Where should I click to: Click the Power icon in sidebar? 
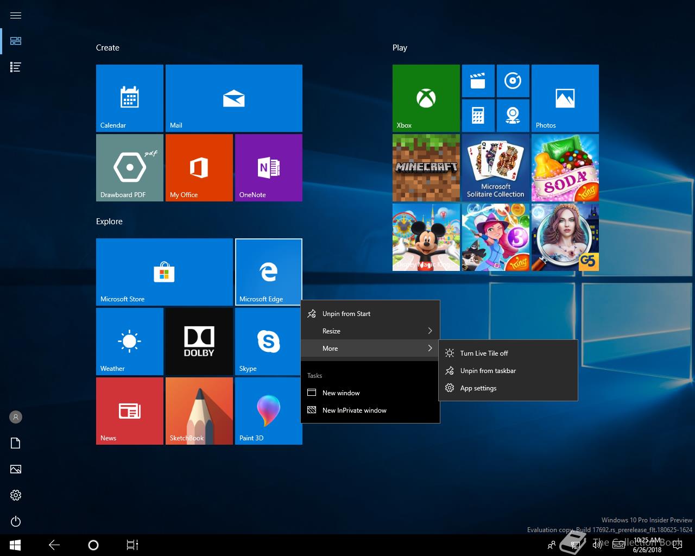point(16,521)
